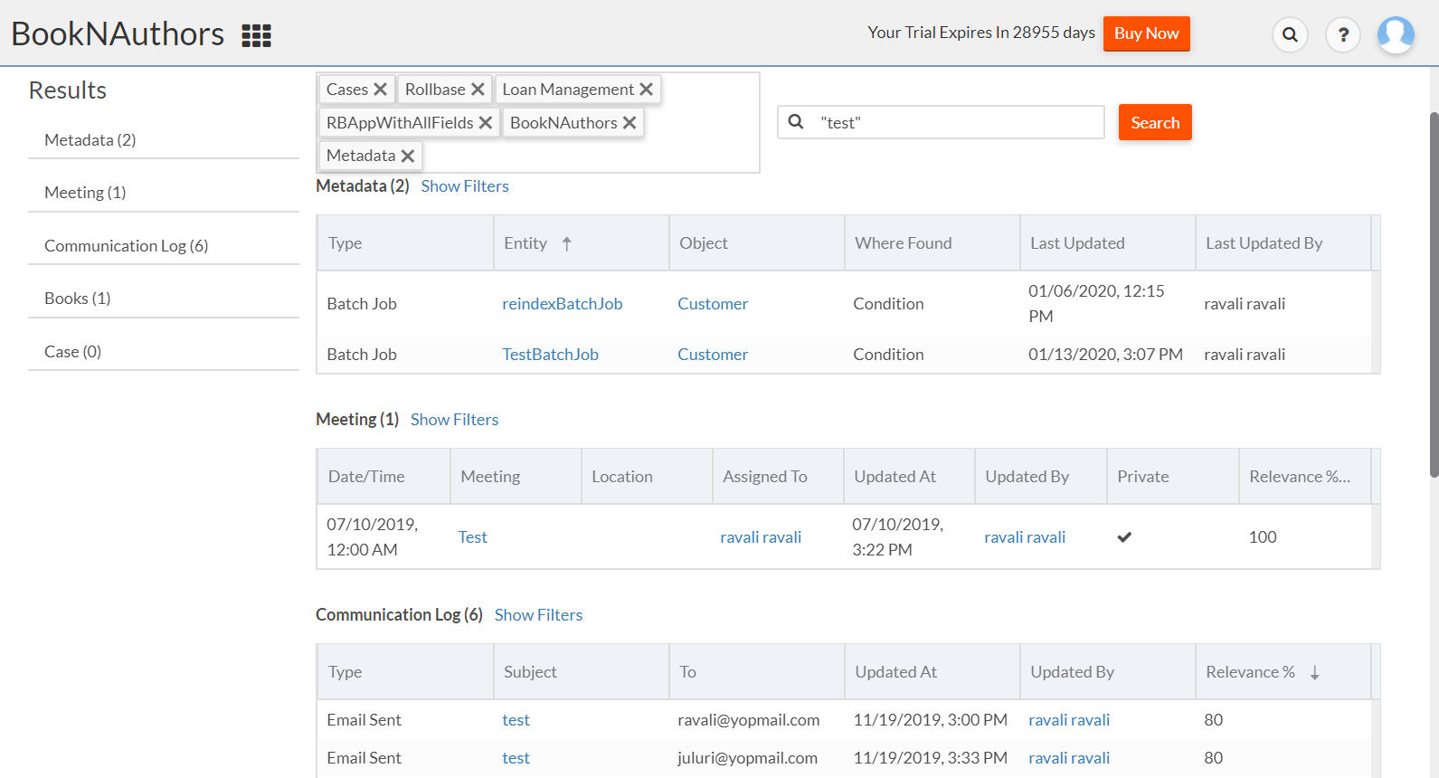Viewport: 1439px width, 778px height.
Task: Click the Private checkmark in Meeting row
Action: 1124,537
